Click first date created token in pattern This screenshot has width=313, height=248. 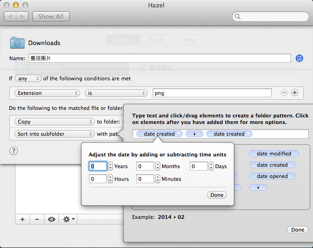pyautogui.click(x=159, y=134)
